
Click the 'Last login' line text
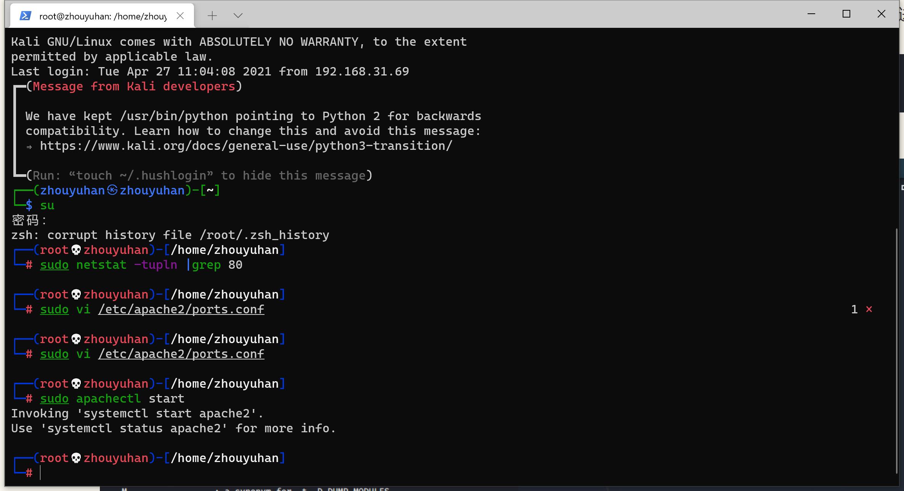point(210,71)
